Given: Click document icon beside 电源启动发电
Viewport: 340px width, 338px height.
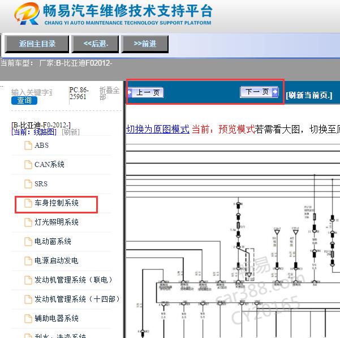Looking at the screenshot, I should (28, 261).
